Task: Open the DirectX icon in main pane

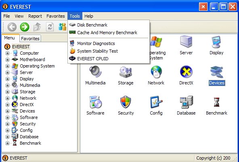Action: (x=186, y=72)
